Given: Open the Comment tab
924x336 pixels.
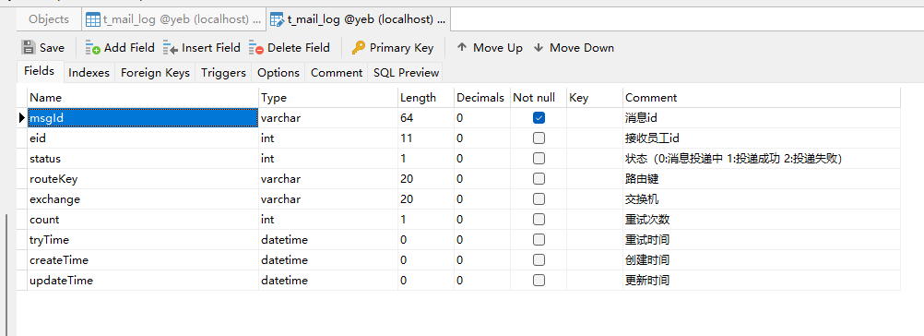Looking at the screenshot, I should [337, 73].
